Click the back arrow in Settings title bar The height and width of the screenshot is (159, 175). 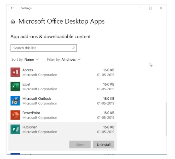click(12, 8)
